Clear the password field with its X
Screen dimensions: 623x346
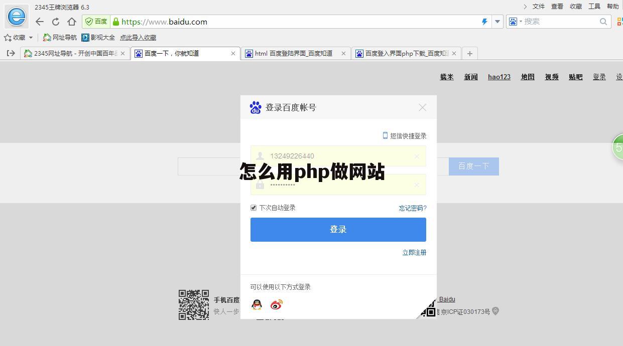[x=417, y=185]
